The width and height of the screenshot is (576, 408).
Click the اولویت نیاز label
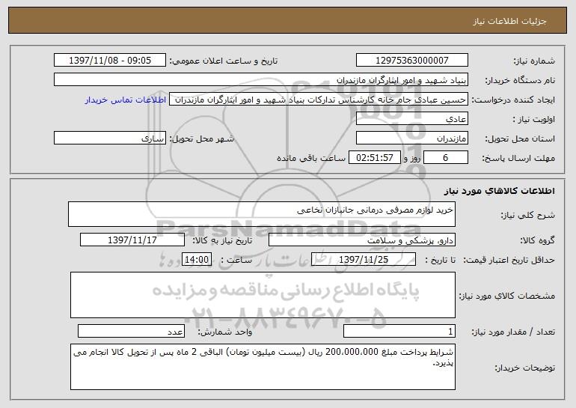[x=534, y=119]
